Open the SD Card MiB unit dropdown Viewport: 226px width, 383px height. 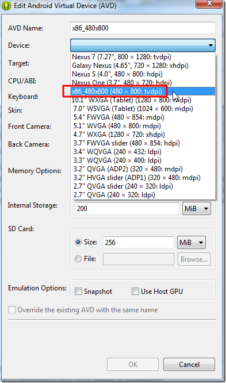point(191,242)
